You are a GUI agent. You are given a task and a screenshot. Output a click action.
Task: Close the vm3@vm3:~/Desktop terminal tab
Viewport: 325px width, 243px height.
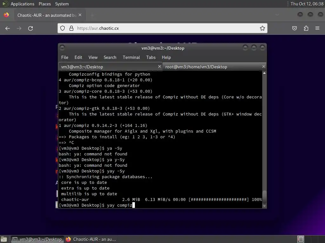(x=159, y=66)
